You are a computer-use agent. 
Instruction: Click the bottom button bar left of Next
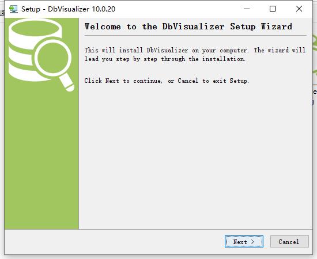pos(113,242)
